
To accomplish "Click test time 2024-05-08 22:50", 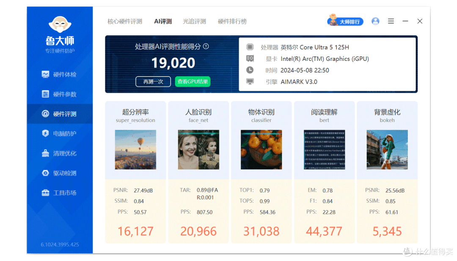I will [x=305, y=70].
